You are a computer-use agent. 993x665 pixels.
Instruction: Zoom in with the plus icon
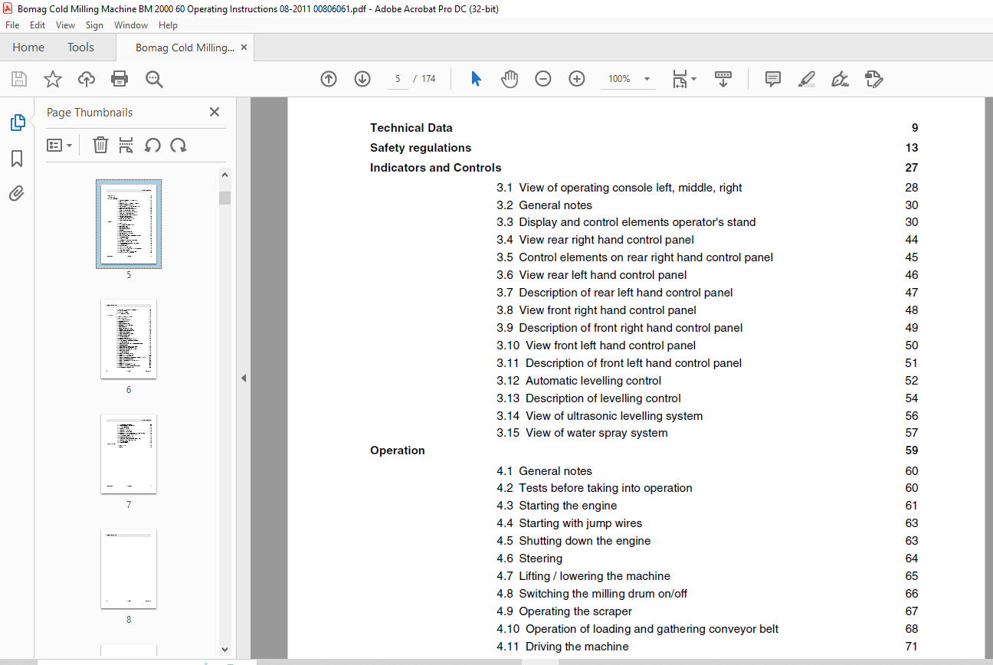[x=577, y=79]
